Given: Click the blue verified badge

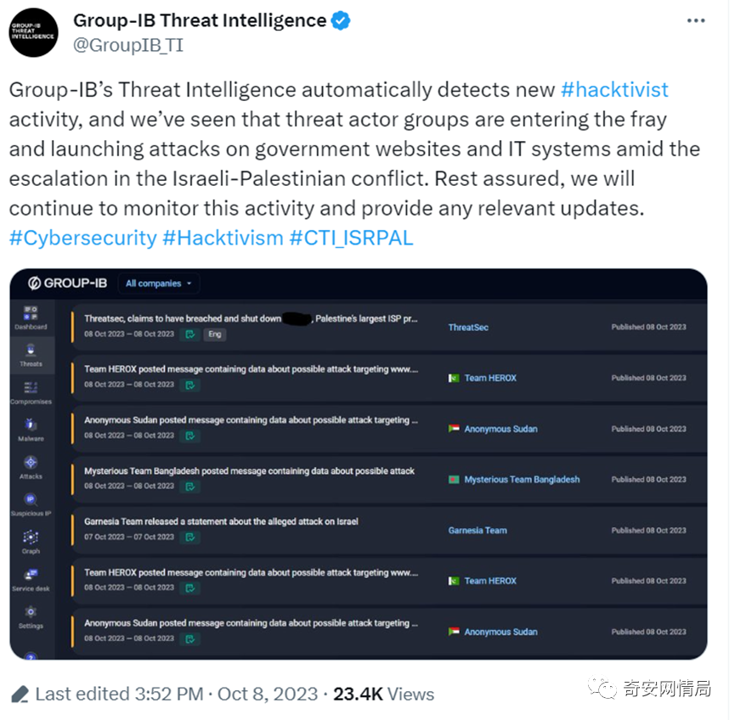Looking at the screenshot, I should pos(341,21).
